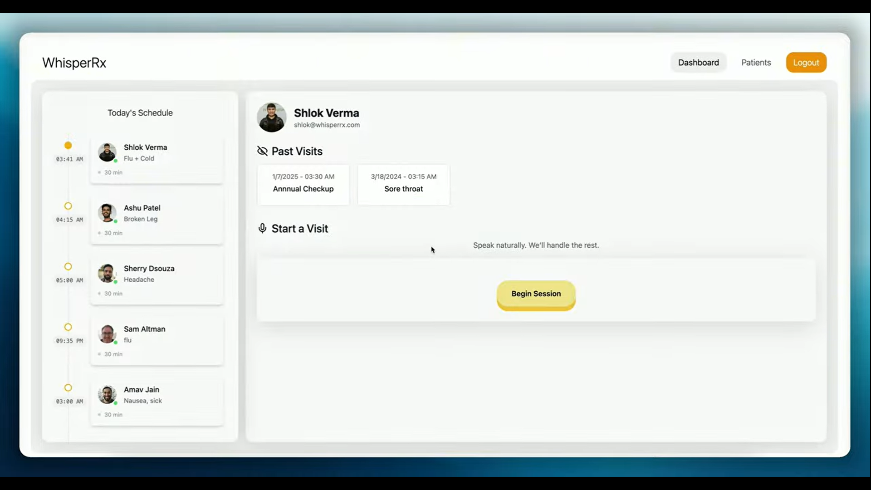
Task: Click the crossed-out eye icon beside Past Visits
Action: pos(262,151)
